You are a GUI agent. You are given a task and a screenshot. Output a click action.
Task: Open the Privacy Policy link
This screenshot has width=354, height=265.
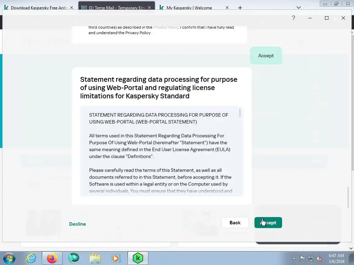[166, 27]
